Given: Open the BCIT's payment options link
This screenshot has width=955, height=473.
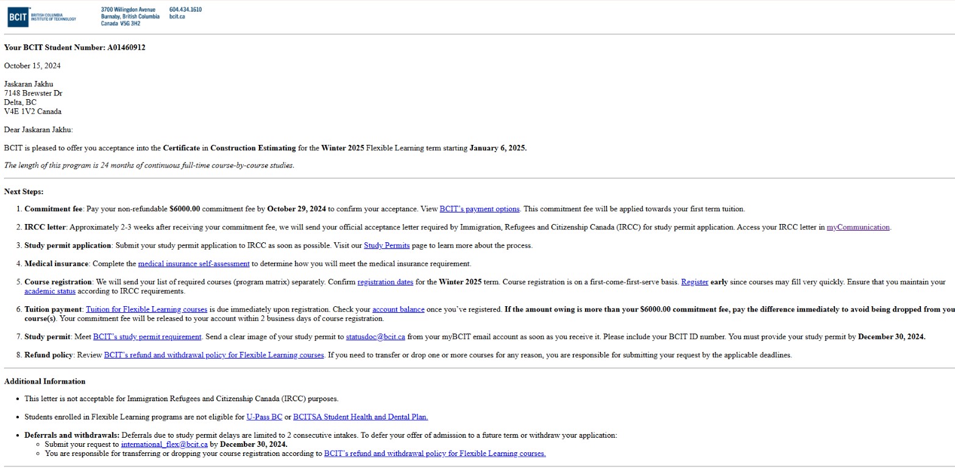Looking at the screenshot, I should pos(479,209).
